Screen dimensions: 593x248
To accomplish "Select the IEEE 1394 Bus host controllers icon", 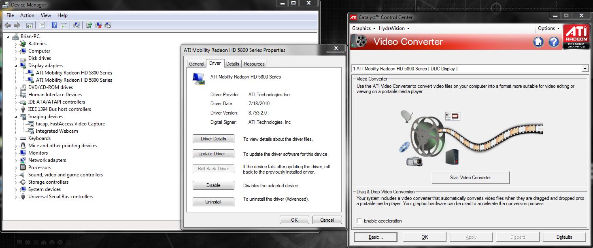I will [23, 109].
